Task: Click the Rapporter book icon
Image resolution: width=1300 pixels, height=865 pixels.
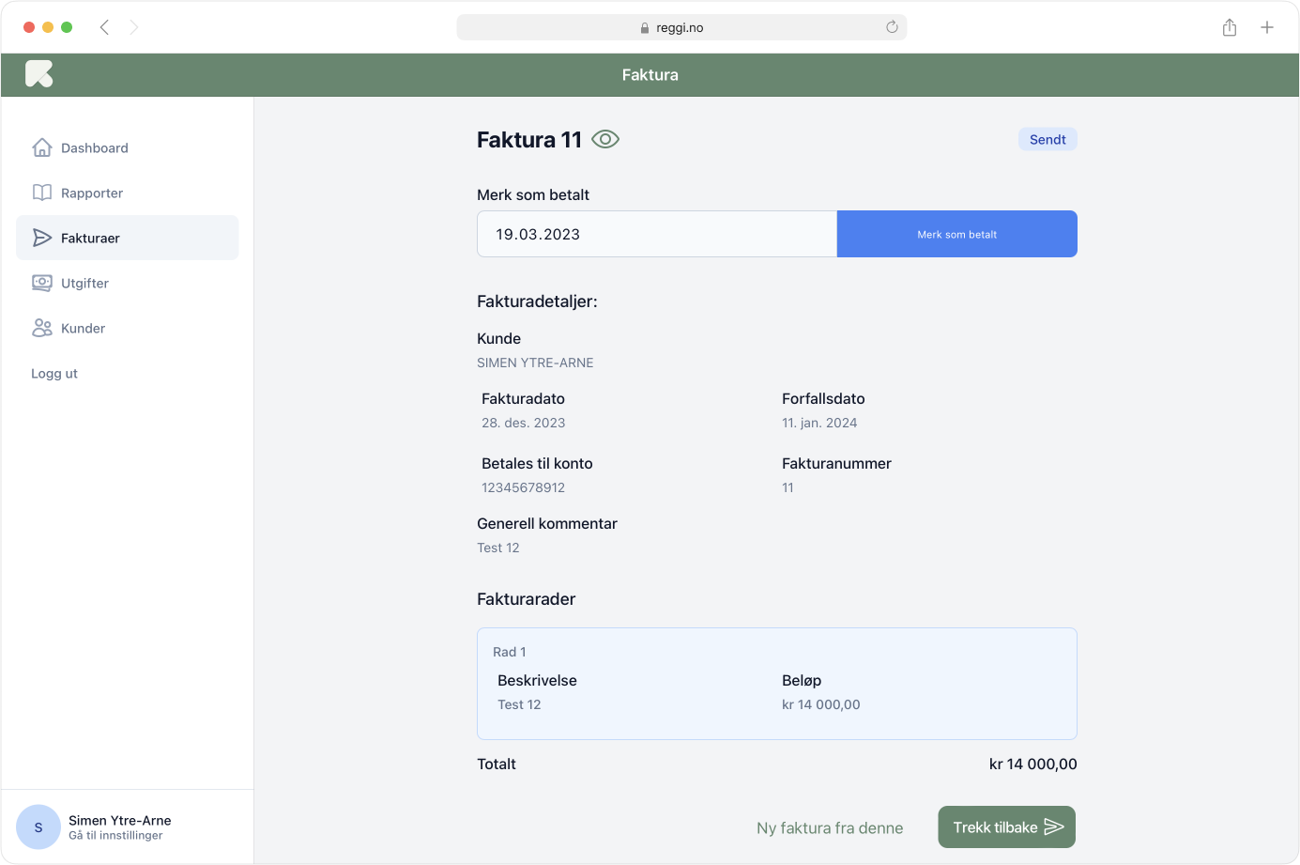Action: [x=42, y=193]
